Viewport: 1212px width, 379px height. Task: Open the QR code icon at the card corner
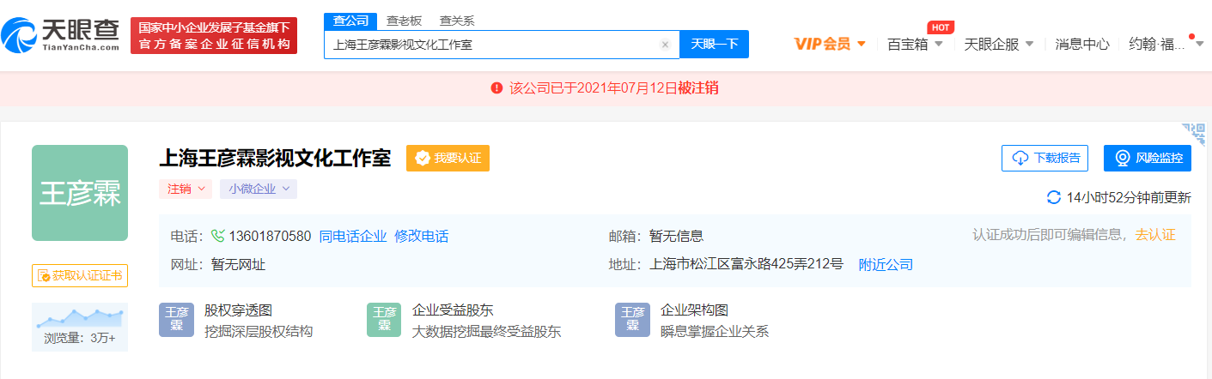pos(1194,135)
